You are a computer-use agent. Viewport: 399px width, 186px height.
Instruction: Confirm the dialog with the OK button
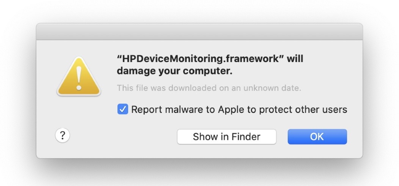coord(317,137)
